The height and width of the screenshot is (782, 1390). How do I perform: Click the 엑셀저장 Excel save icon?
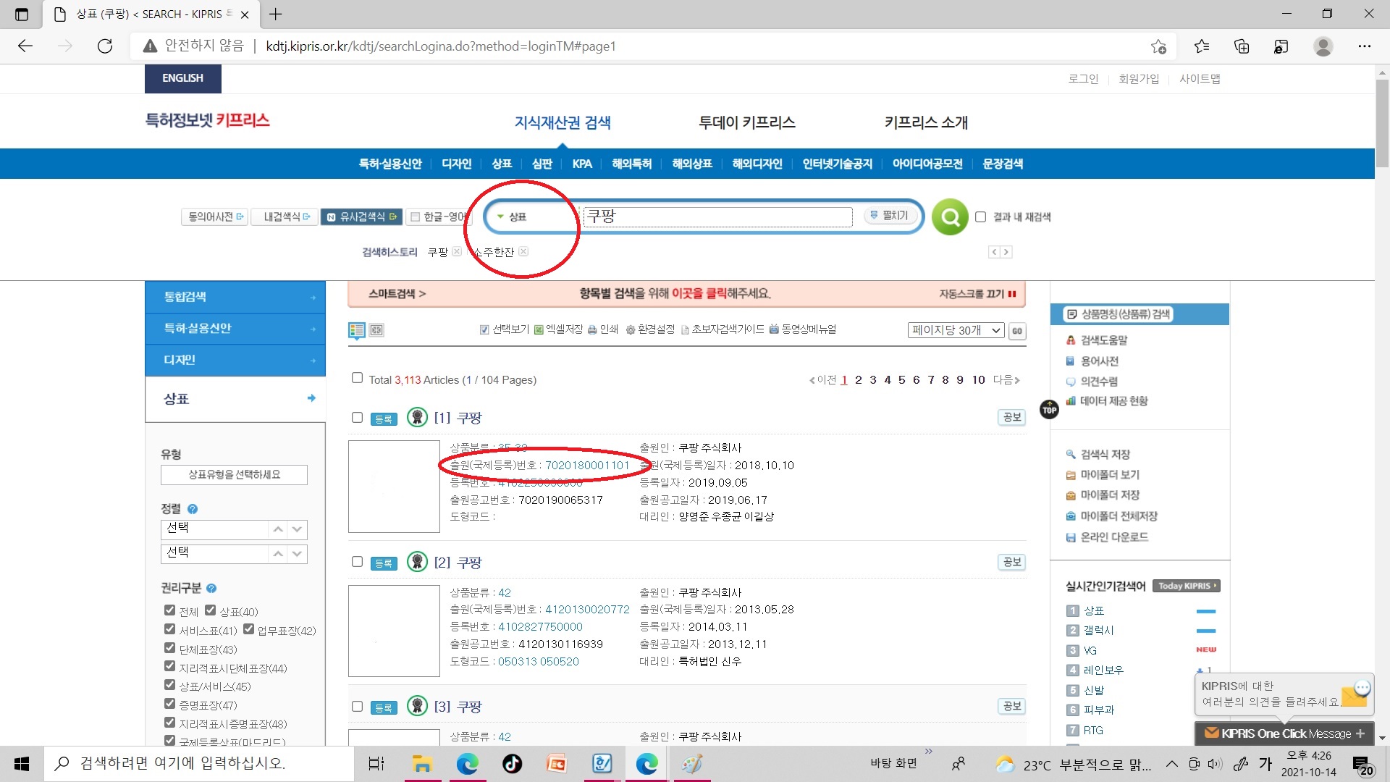click(x=539, y=329)
